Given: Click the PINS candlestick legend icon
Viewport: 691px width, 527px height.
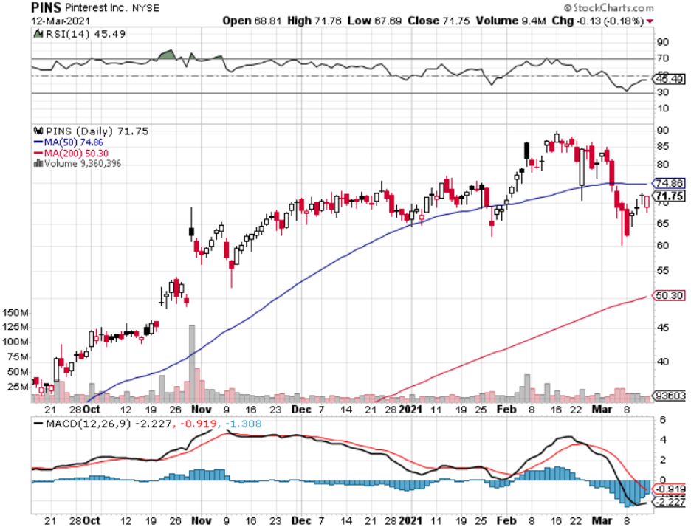Looking at the screenshot, I should pyautogui.click(x=38, y=131).
